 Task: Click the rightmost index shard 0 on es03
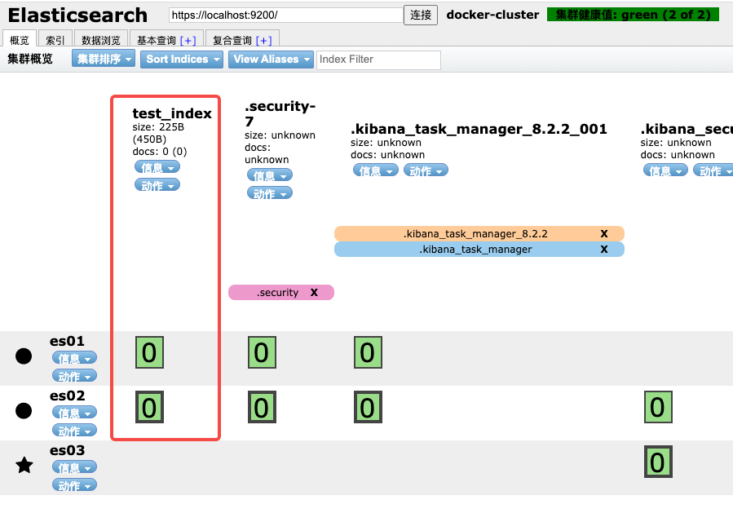coord(657,461)
